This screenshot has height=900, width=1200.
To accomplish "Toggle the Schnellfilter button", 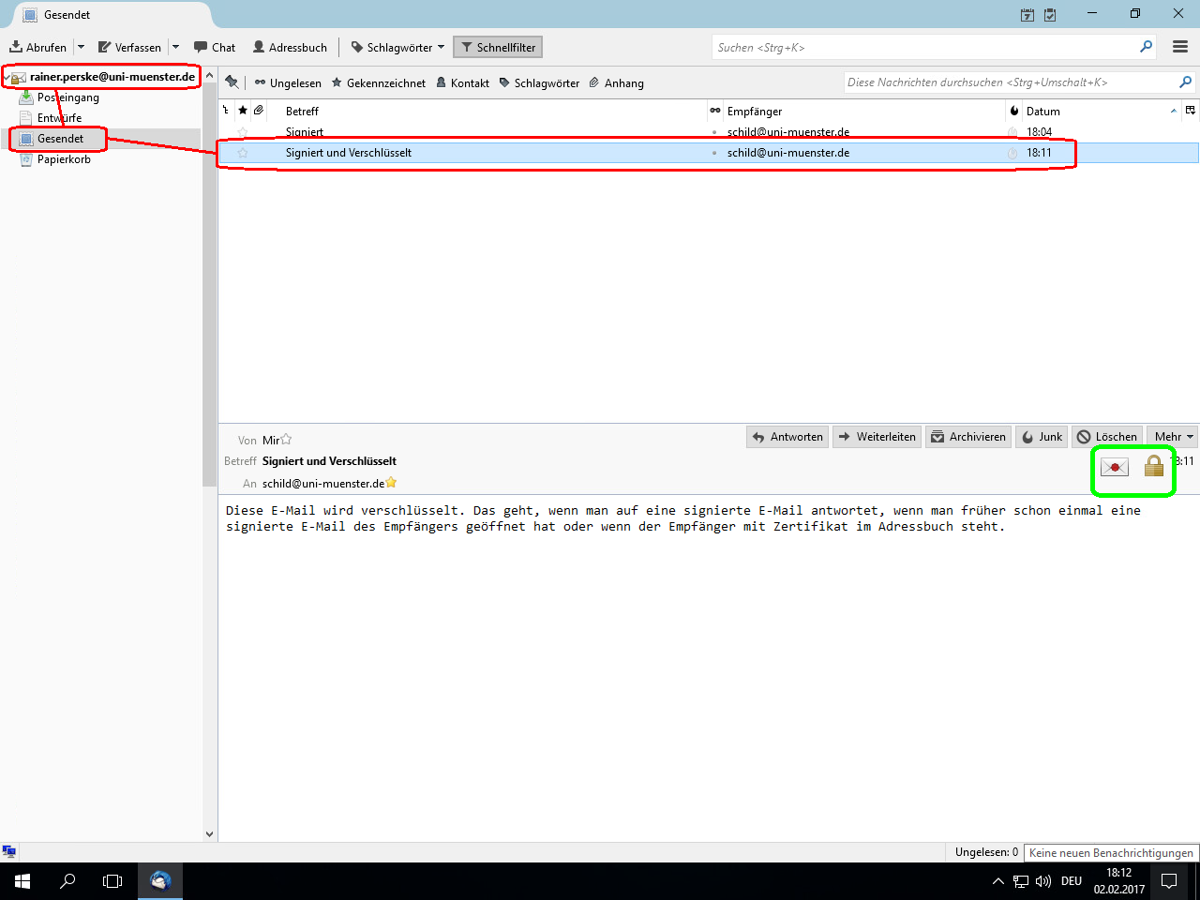I will pos(498,47).
